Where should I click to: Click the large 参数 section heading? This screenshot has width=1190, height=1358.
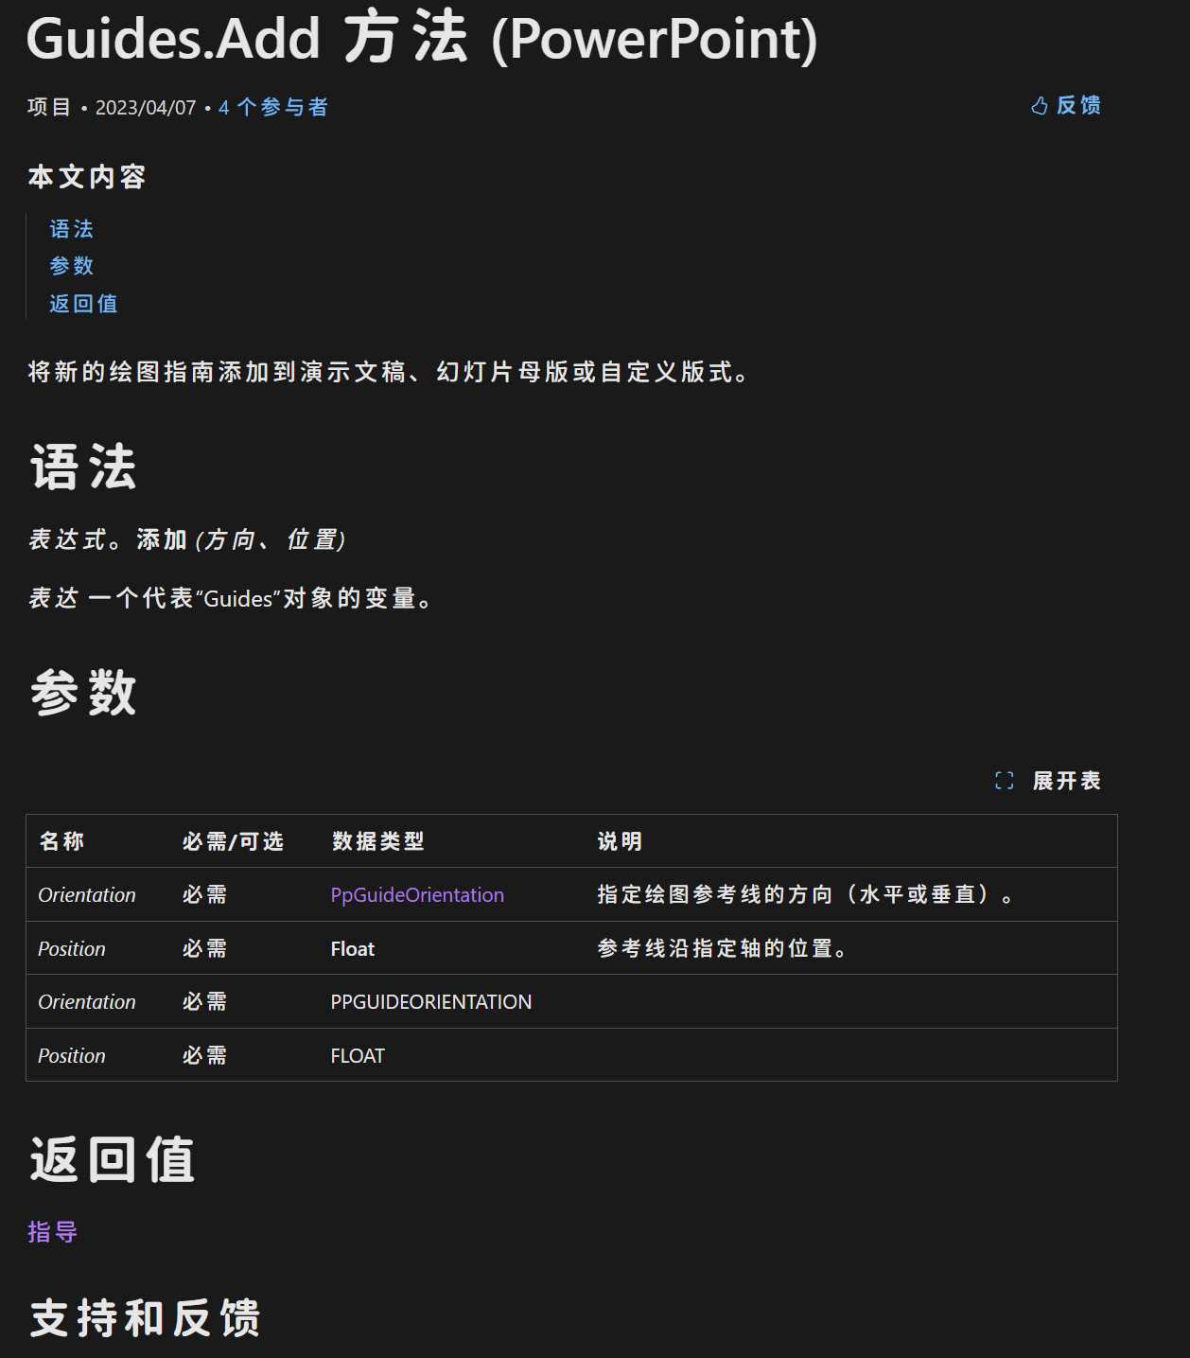(83, 693)
